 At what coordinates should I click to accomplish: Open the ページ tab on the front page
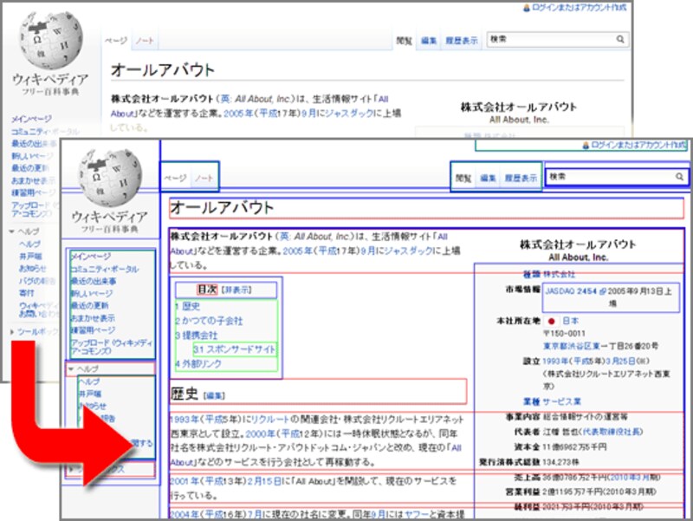click(x=176, y=178)
